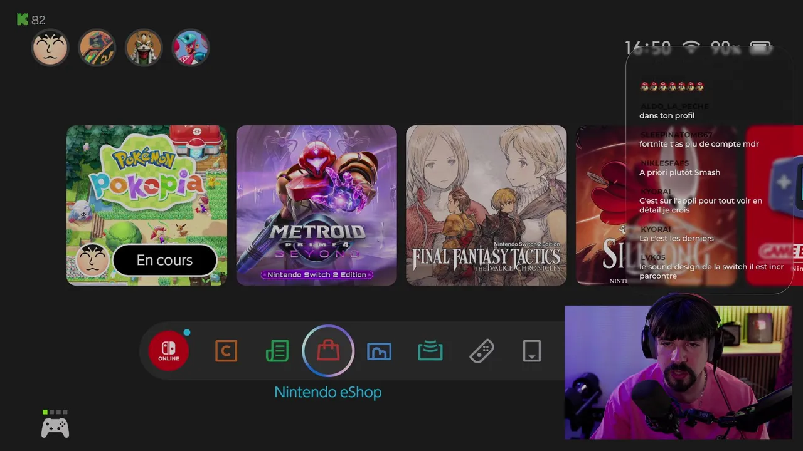Launch Final Fantasy Tactics game tile

pyautogui.click(x=486, y=205)
